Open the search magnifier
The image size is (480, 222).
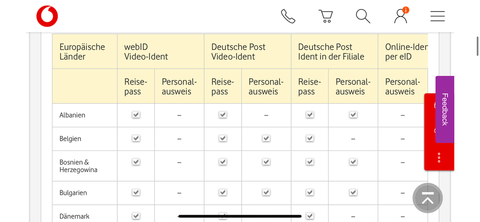[x=363, y=16]
